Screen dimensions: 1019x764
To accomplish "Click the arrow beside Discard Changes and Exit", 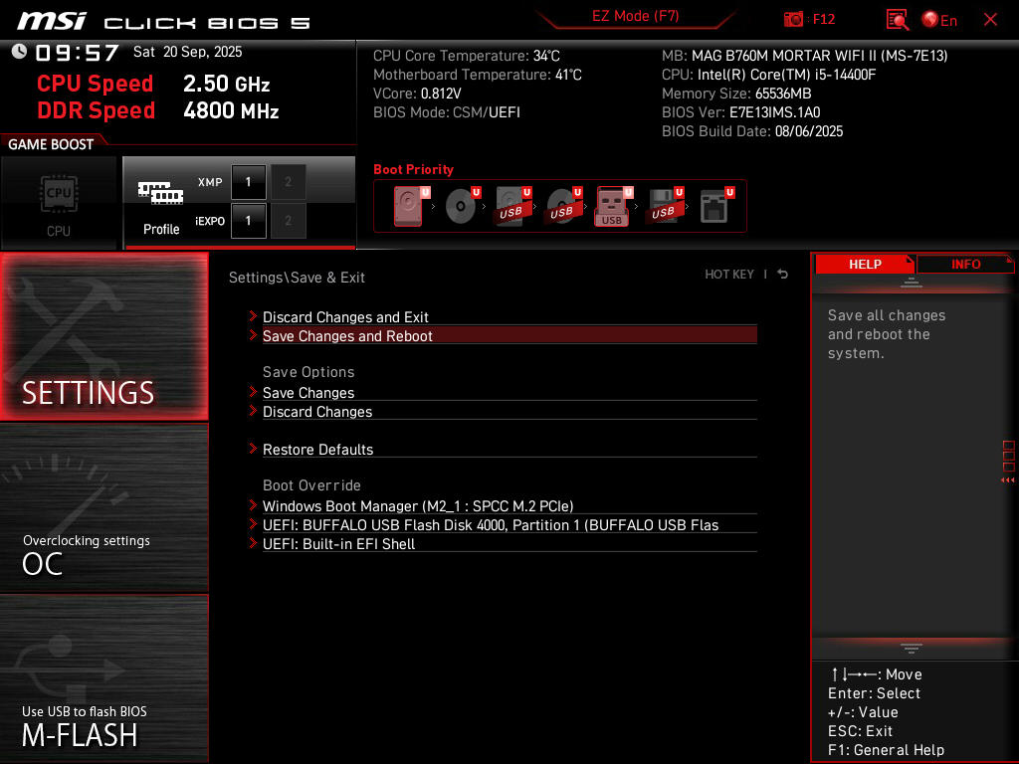I will coord(253,316).
